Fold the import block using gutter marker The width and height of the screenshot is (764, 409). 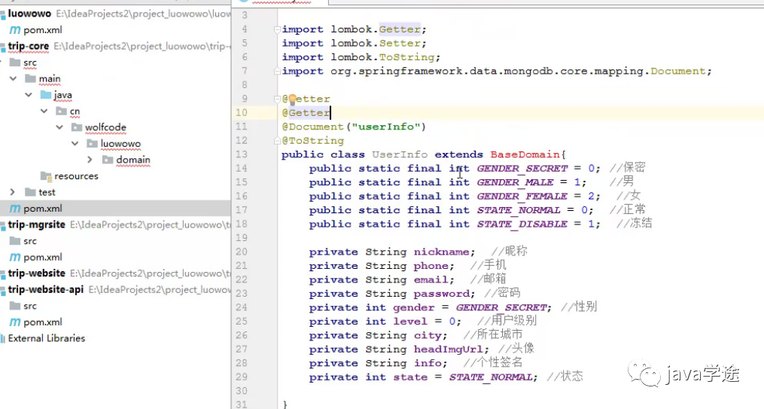279,29
